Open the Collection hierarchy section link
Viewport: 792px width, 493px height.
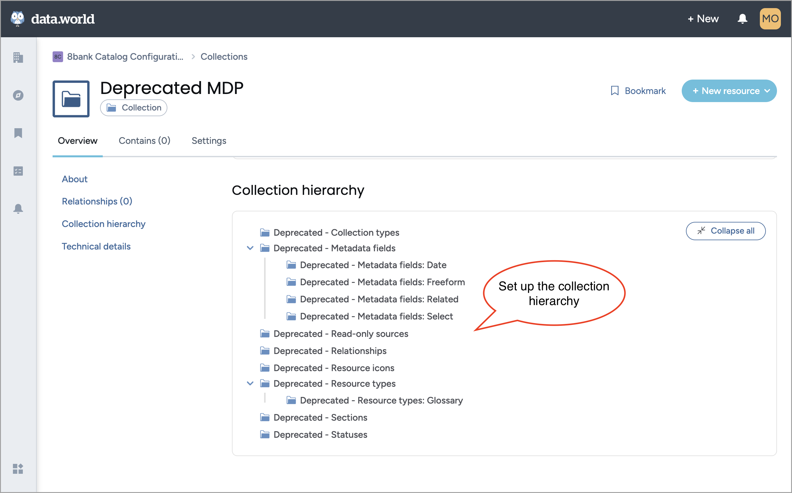click(104, 224)
